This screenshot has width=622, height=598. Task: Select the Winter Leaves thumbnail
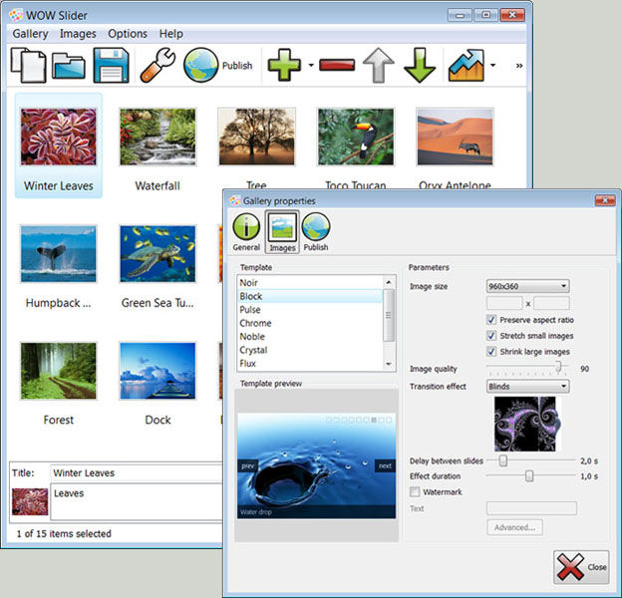(58, 137)
